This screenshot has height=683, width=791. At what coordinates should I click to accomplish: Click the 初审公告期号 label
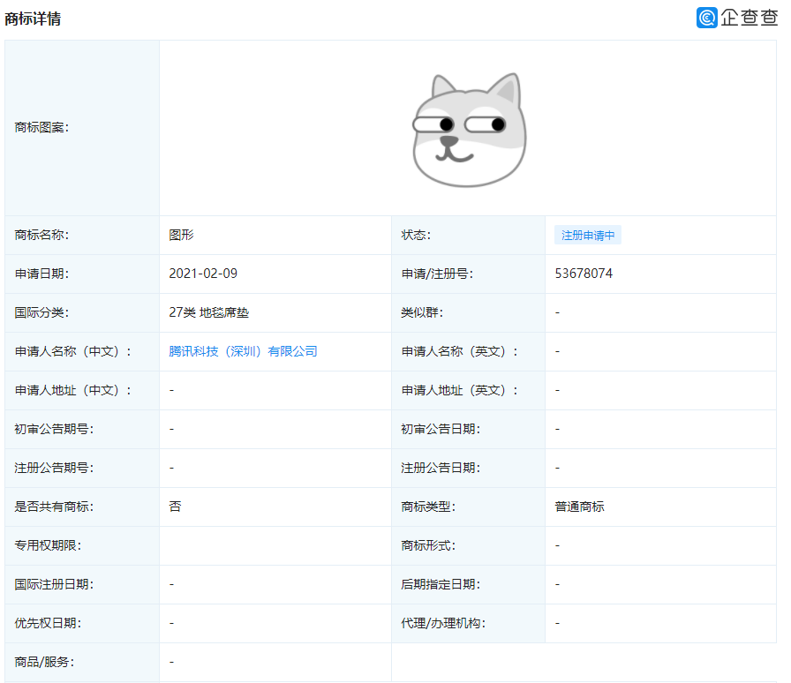(54, 429)
